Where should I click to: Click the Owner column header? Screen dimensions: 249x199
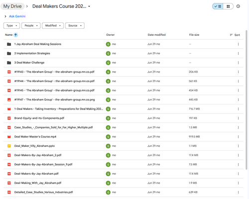pos(111,35)
